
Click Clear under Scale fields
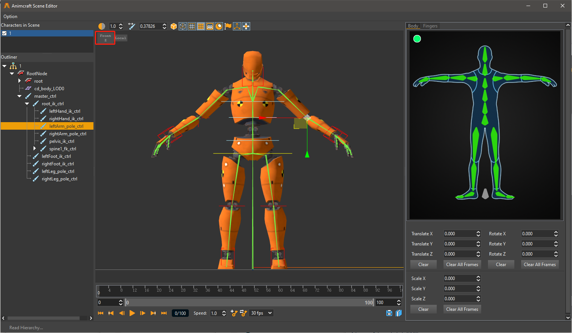pyautogui.click(x=423, y=309)
